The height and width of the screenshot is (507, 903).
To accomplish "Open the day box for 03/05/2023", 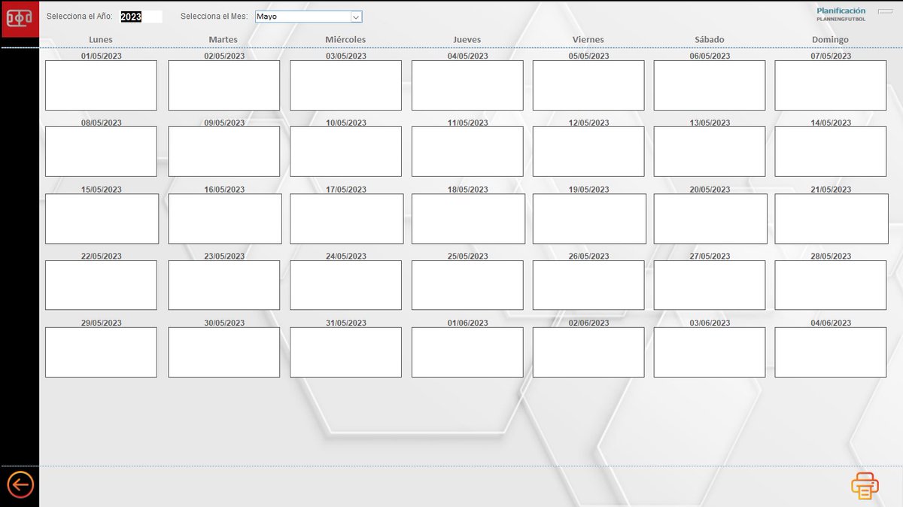I will click(345, 85).
